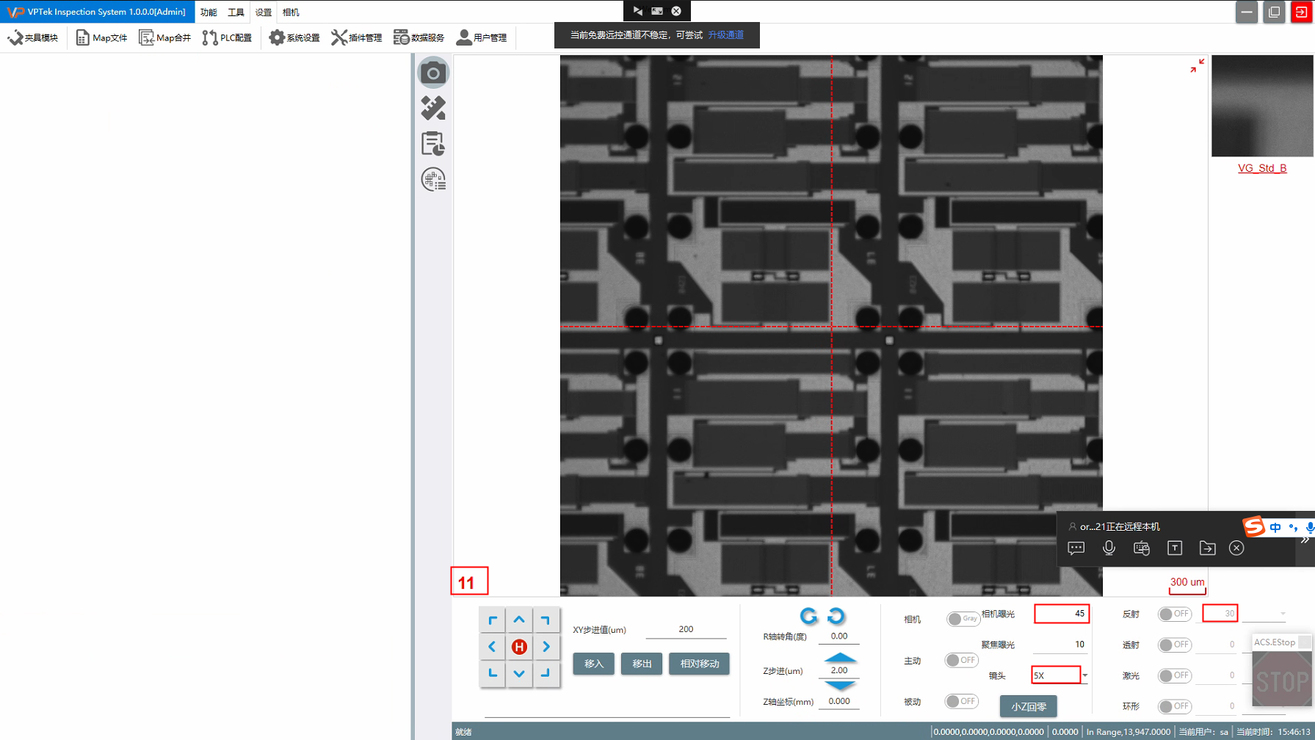Viewport: 1315px width, 740px height.
Task: Toggle the camera Gray switch
Action: click(962, 619)
